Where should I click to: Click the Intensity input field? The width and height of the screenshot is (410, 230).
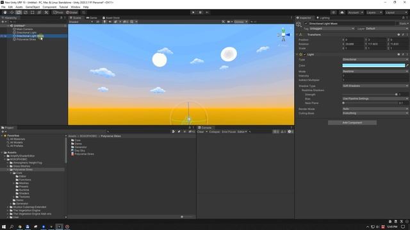[x=375, y=75]
